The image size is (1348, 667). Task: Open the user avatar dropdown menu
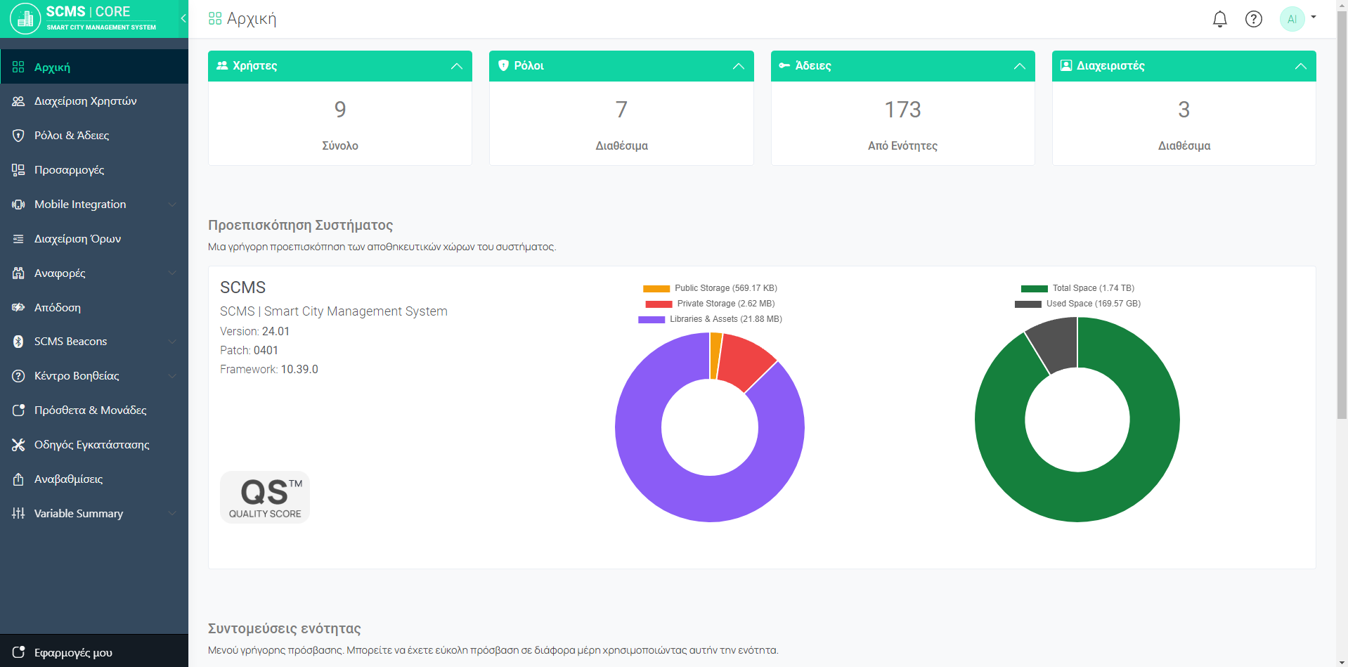tap(1298, 19)
